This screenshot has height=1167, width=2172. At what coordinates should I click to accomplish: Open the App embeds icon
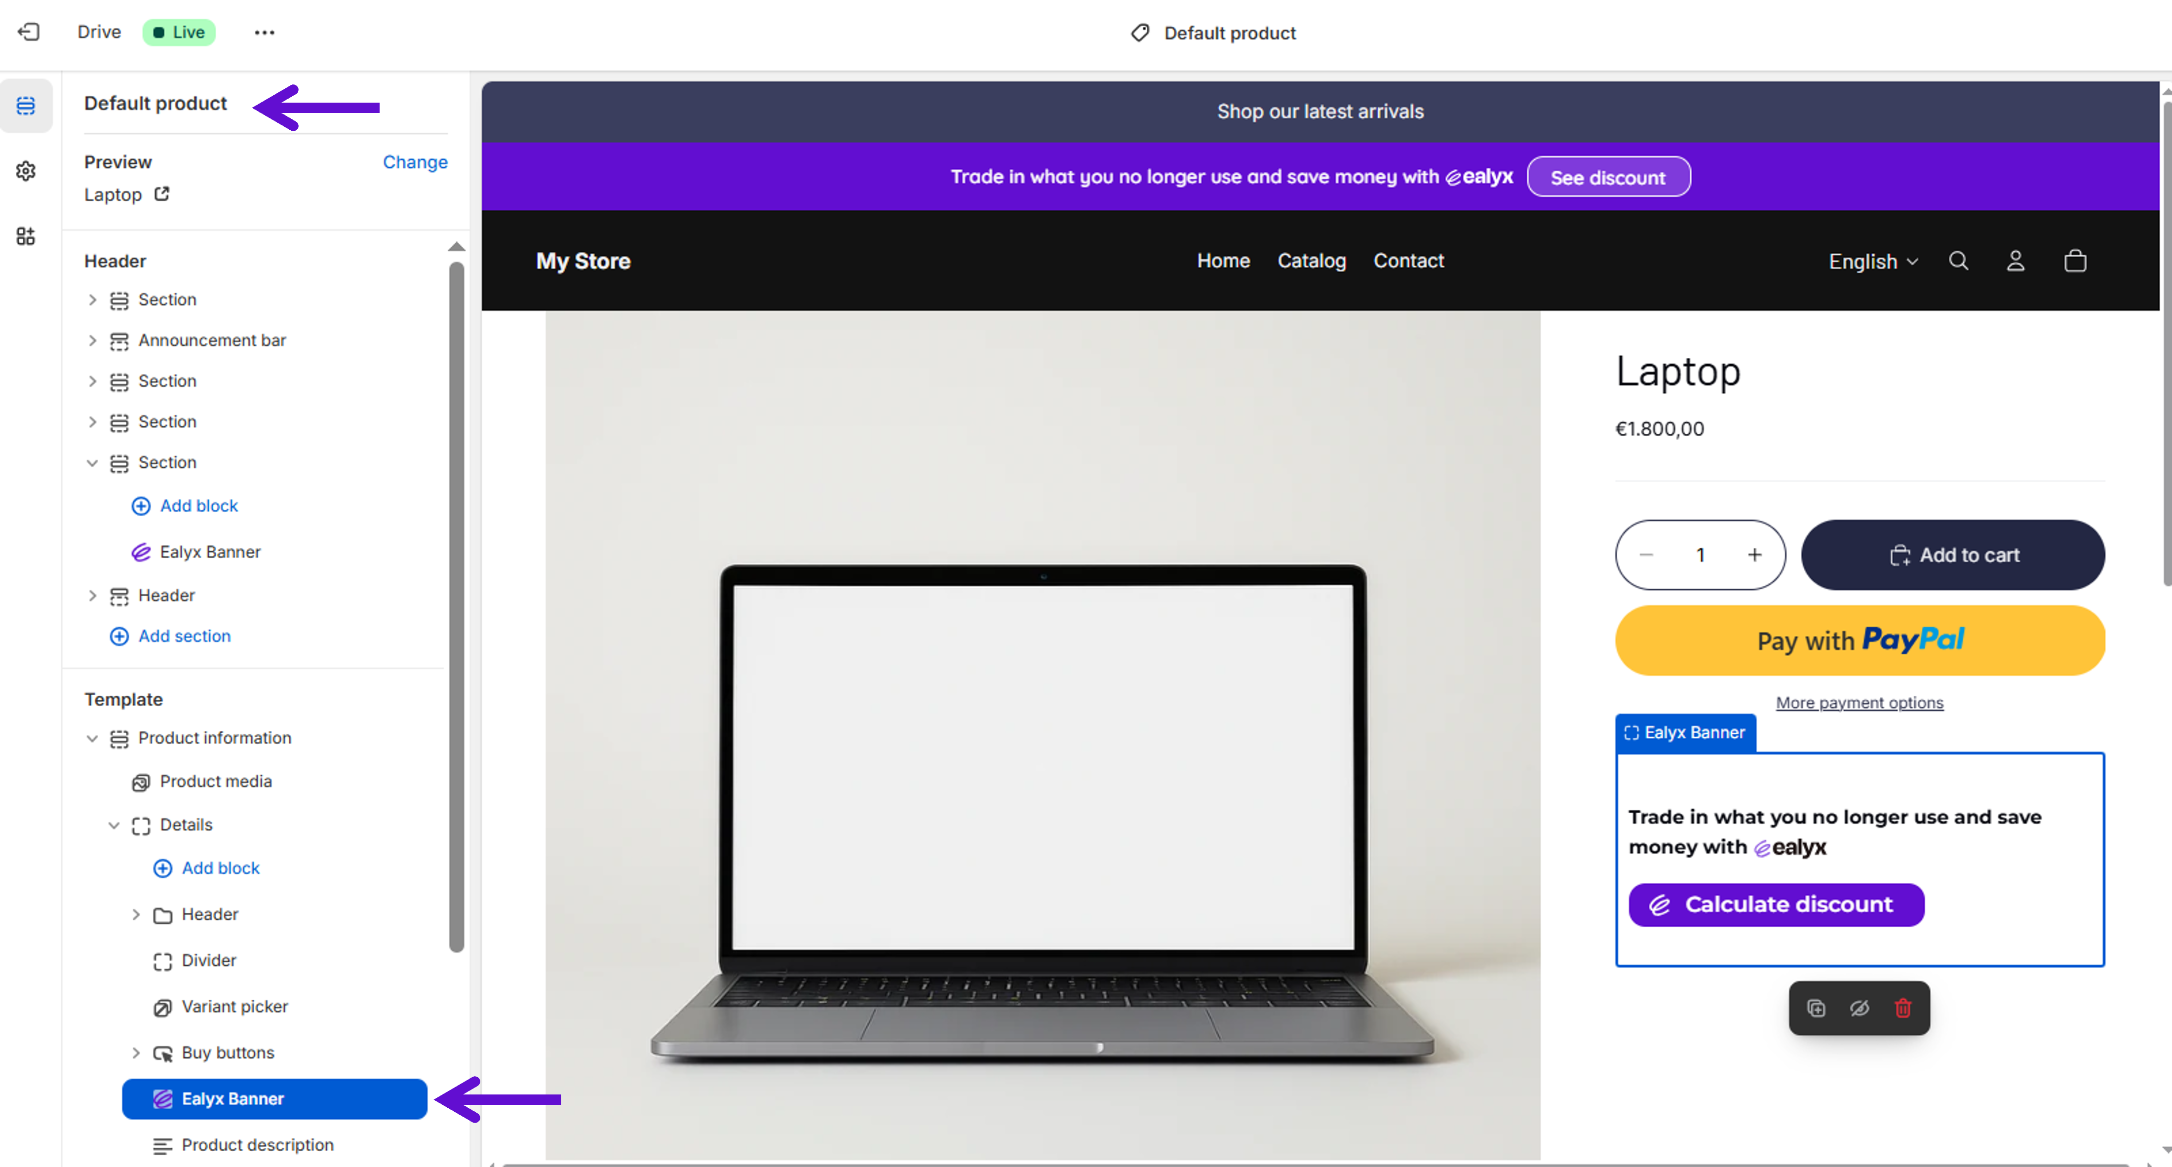26,236
